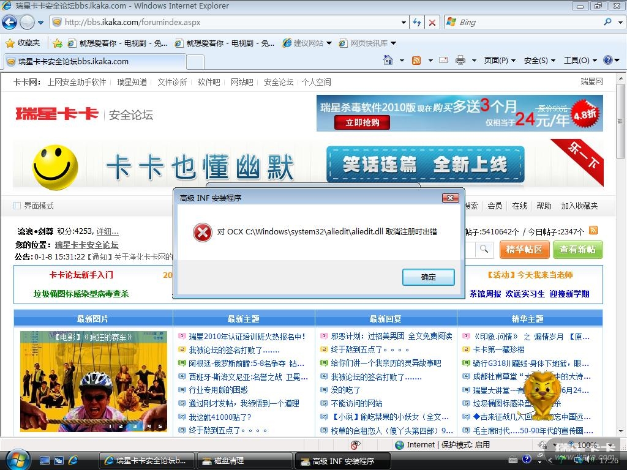This screenshot has width=627, height=470.
Task: Click the system tray help icon
Action: point(527,459)
